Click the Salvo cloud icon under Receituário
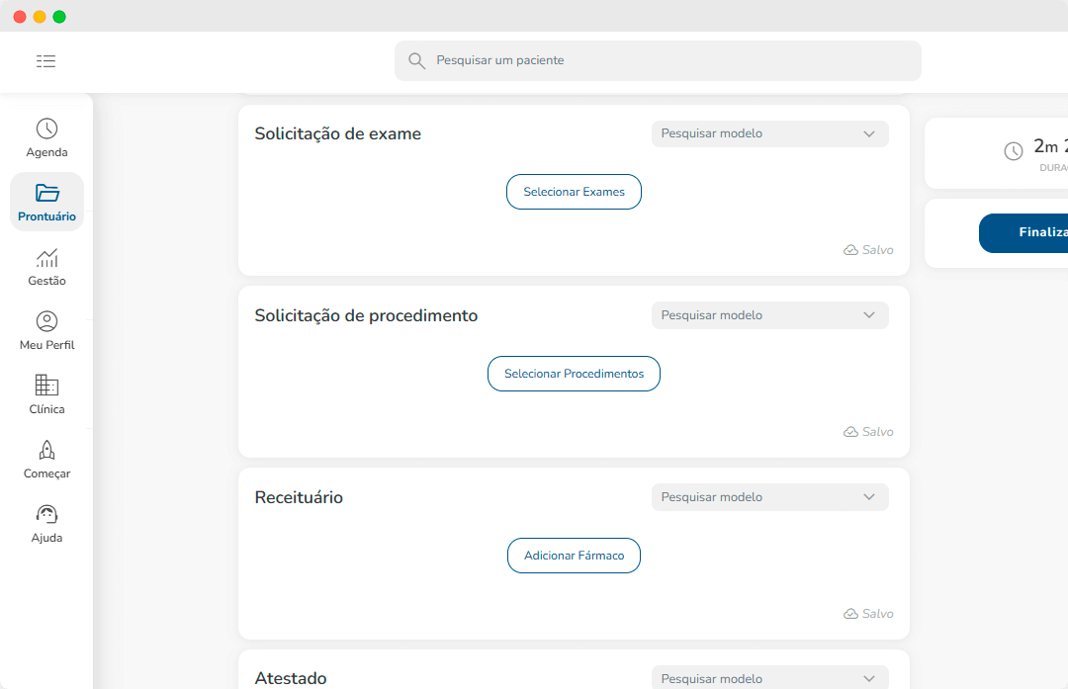The image size is (1068, 689). (850, 614)
